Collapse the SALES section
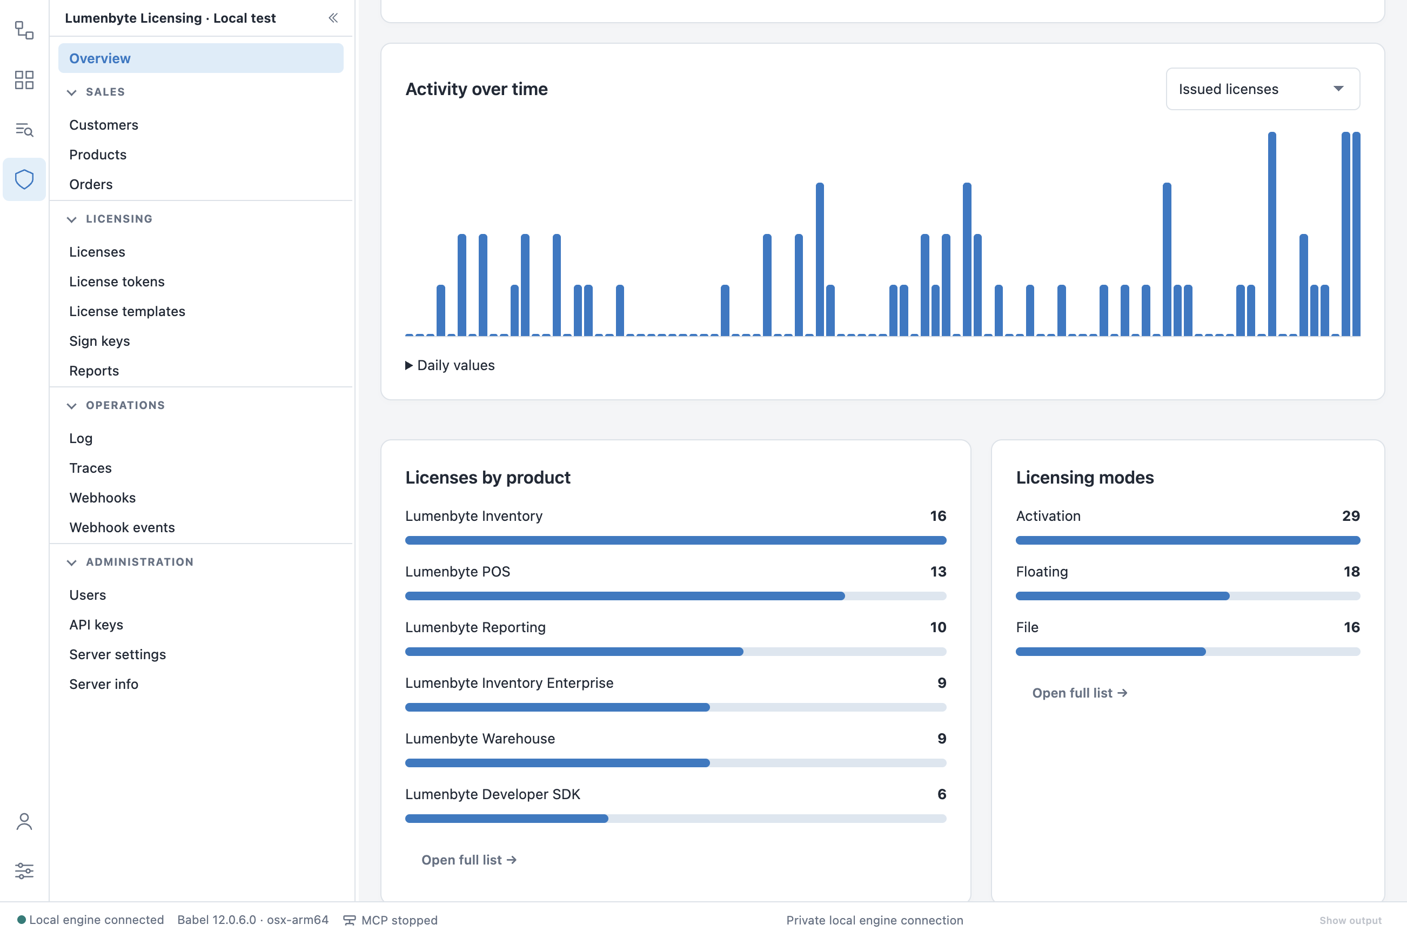Screen dimensions: 1407x938 [72, 92]
